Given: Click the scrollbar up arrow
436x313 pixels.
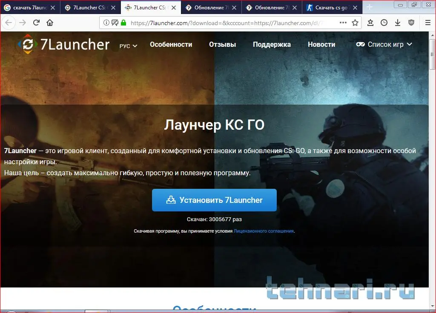Looking at the screenshot, I should (x=432, y=35).
